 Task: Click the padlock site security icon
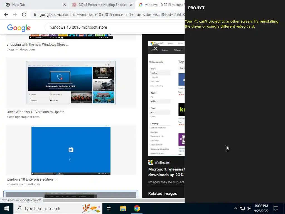pos(35,14)
